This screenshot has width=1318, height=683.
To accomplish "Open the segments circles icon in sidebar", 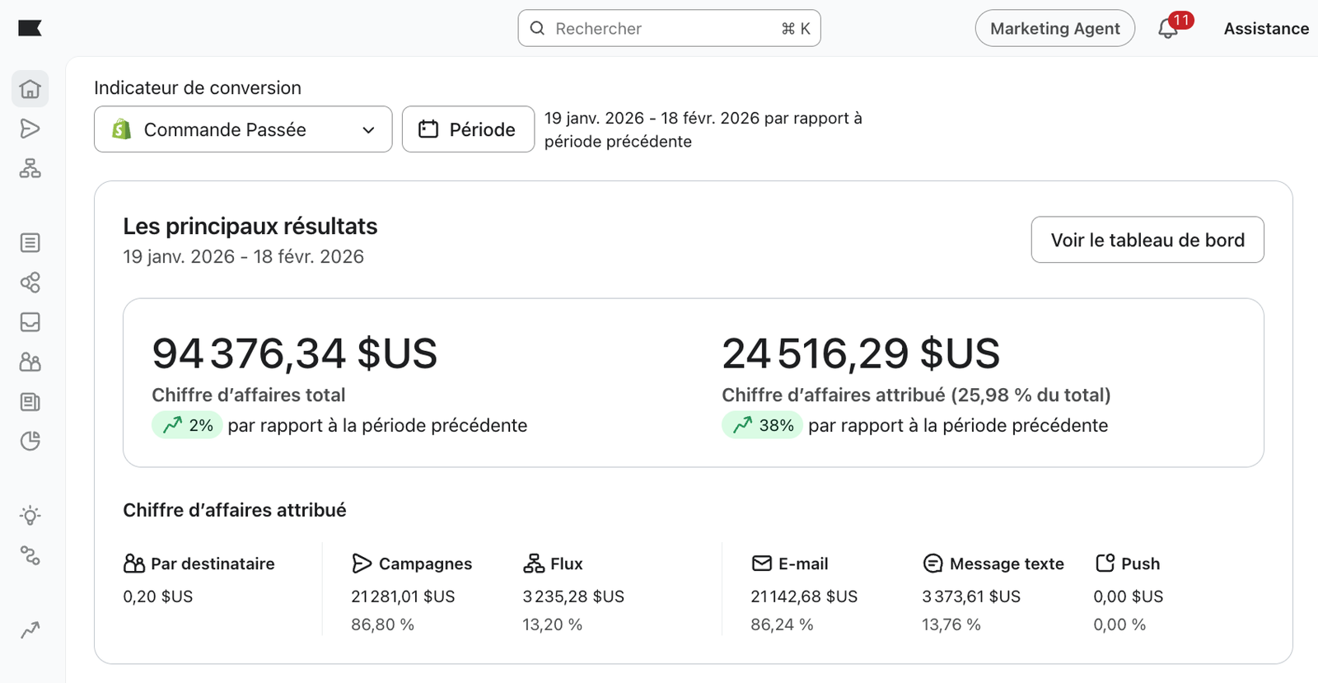I will click(30, 283).
